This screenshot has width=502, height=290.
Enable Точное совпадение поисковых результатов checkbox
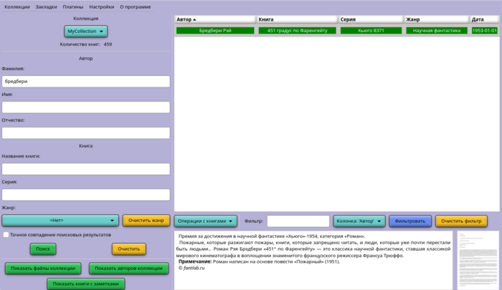coord(6,235)
